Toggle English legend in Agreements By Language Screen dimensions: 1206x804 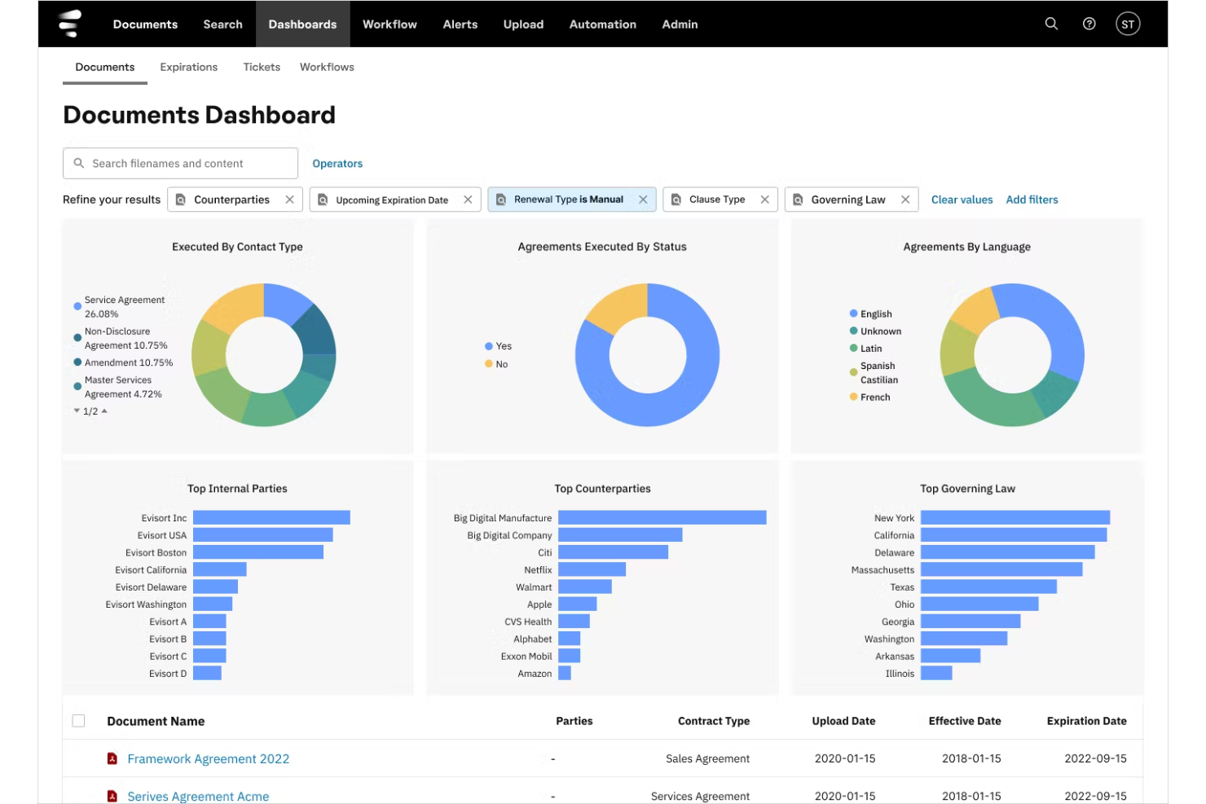(x=870, y=314)
